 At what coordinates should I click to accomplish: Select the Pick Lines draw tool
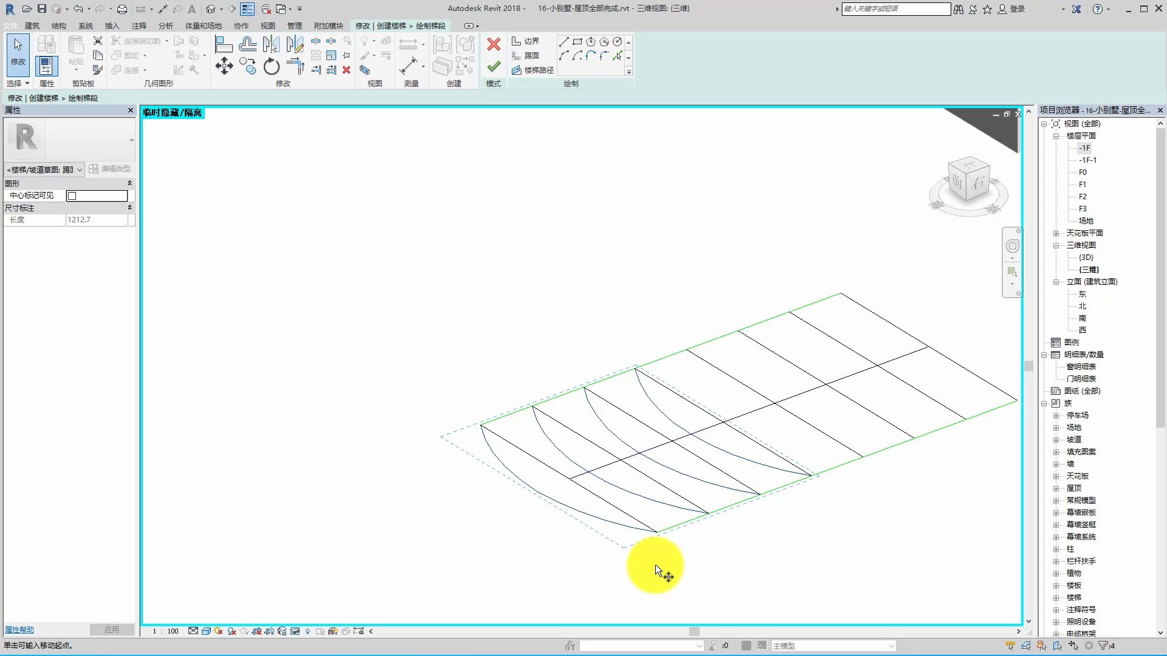pyautogui.click(x=618, y=56)
